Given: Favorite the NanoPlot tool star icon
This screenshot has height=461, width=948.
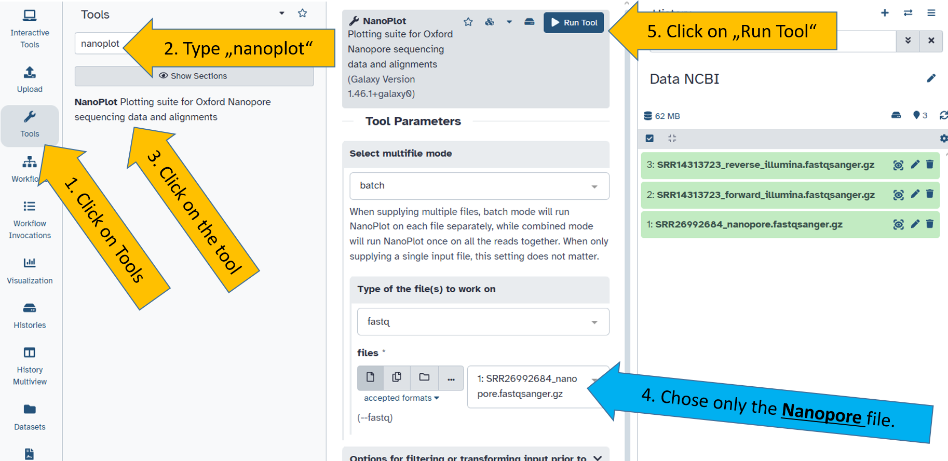Looking at the screenshot, I should coord(468,22).
